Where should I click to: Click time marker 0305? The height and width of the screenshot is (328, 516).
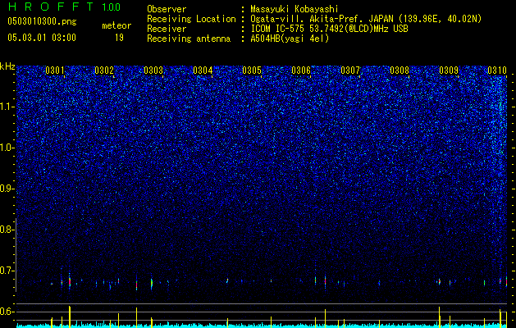(x=252, y=71)
